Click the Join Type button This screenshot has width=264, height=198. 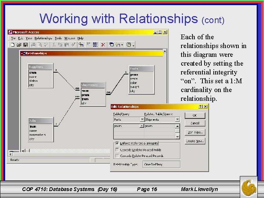(195, 132)
